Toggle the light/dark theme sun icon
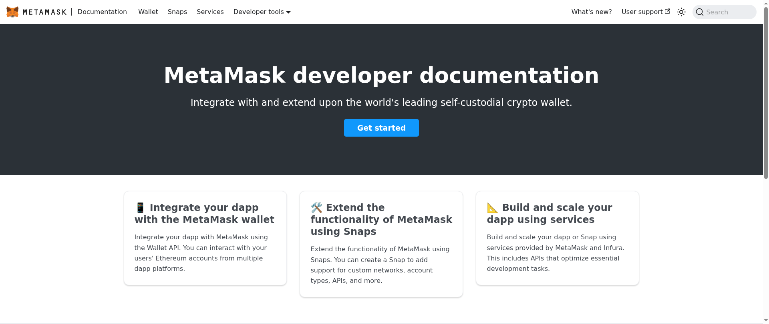This screenshot has height=324, width=769. tap(681, 12)
